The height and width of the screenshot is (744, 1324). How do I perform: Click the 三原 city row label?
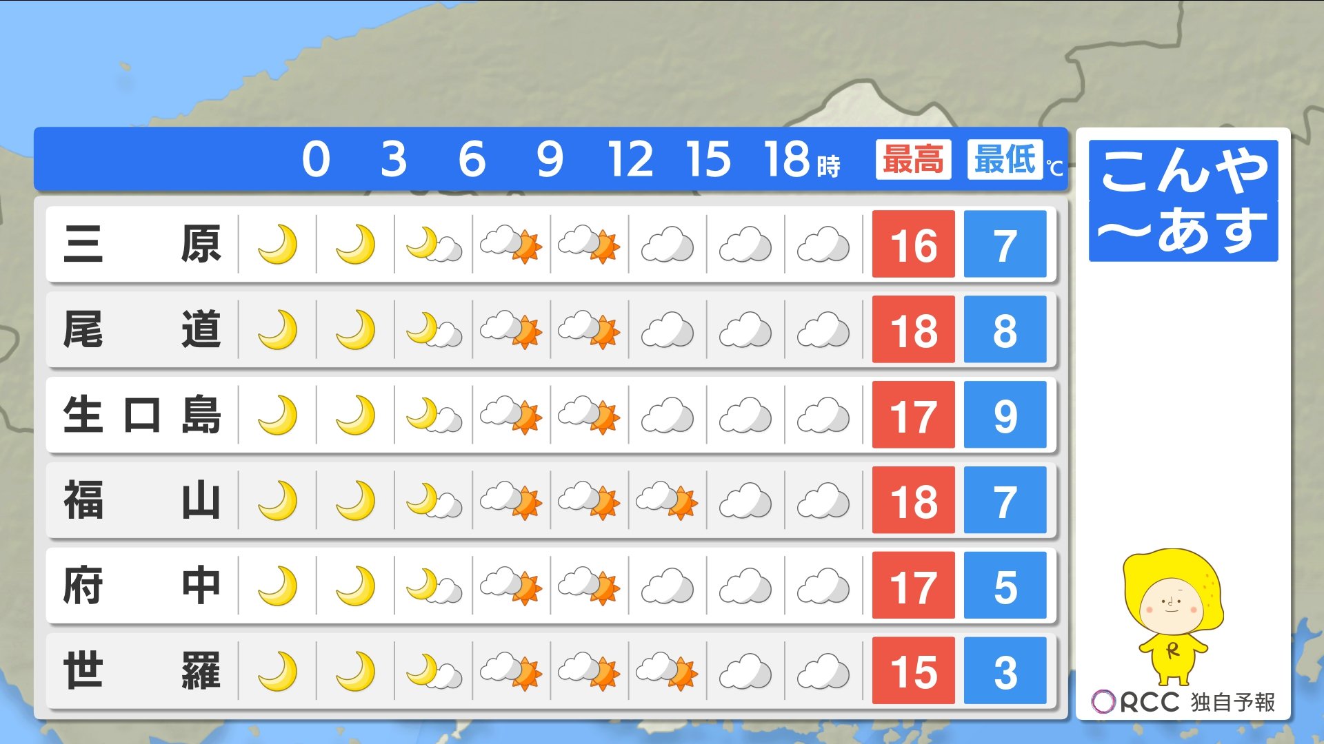[141, 245]
